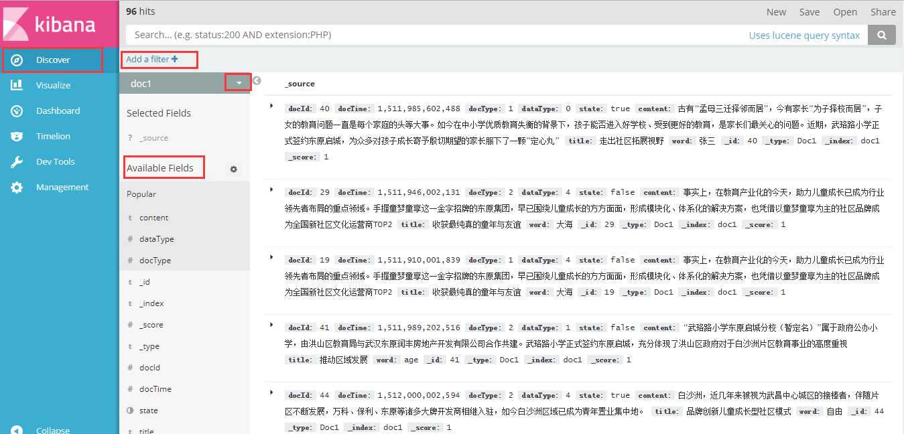Open Management in the sidebar

click(x=62, y=187)
